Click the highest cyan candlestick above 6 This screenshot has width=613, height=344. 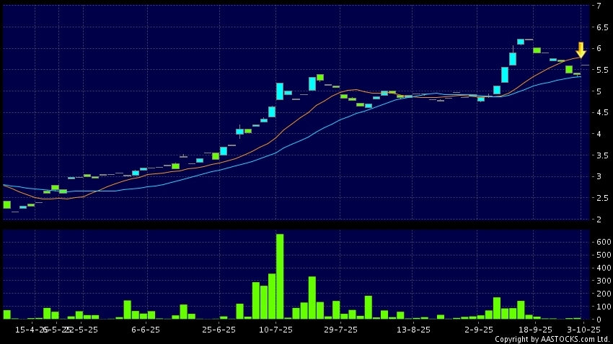(x=520, y=42)
